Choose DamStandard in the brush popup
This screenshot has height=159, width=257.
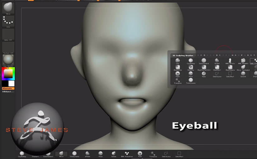(204, 61)
